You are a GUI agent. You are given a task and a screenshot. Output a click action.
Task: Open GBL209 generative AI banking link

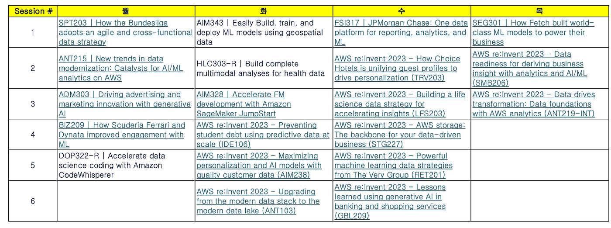[x=390, y=201]
